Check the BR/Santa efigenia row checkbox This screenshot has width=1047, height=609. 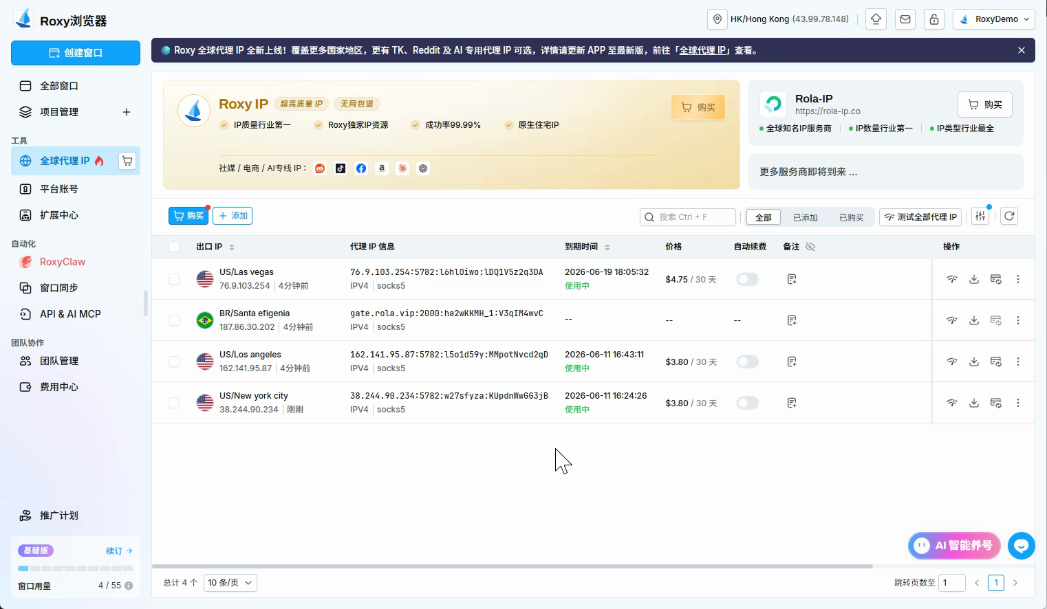174,320
